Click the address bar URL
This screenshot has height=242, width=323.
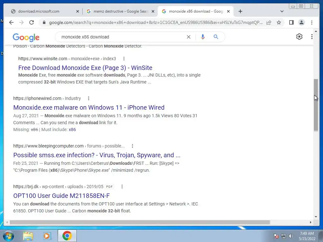click(x=156, y=22)
